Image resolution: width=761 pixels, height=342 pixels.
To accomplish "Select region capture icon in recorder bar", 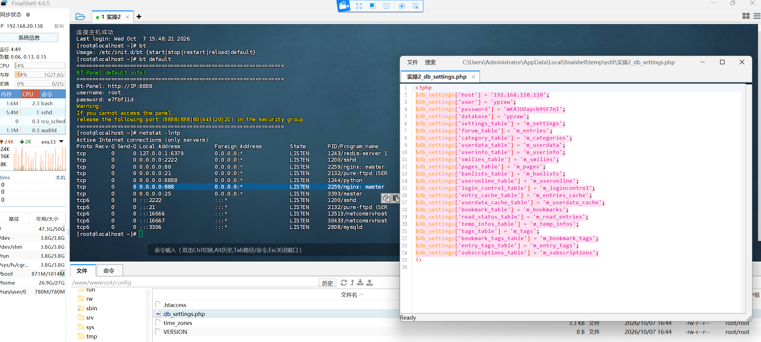I will 373,6.
